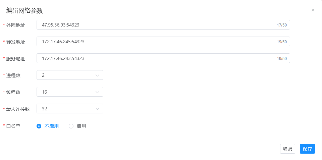Focus the 外网地址 input field
The height and width of the screenshot is (160, 322).
154,25
